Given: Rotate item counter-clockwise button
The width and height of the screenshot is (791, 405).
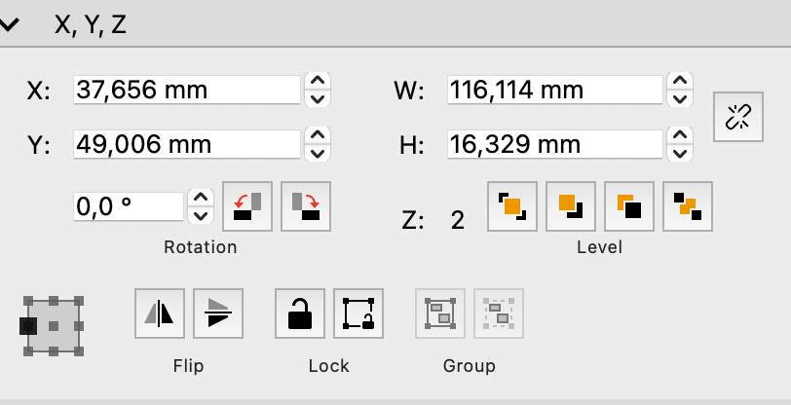Looking at the screenshot, I should tap(247, 205).
